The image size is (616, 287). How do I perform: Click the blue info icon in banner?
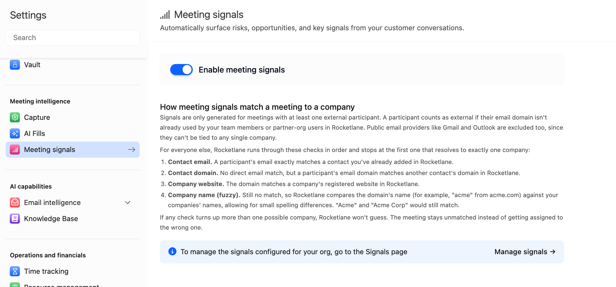click(172, 251)
